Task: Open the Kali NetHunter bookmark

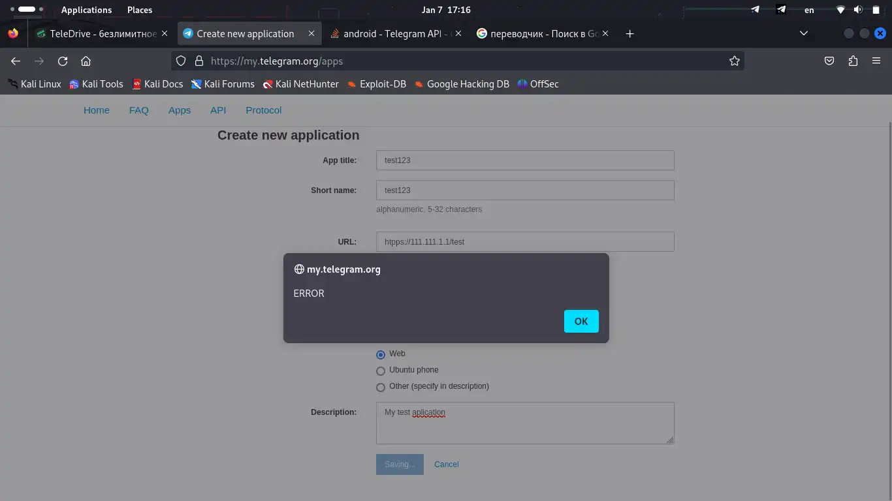Action: [x=300, y=83]
